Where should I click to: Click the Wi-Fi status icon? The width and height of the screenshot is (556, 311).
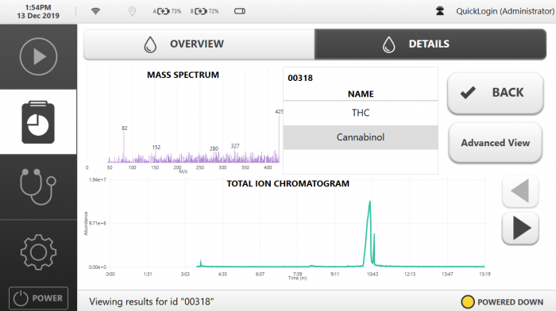click(95, 11)
